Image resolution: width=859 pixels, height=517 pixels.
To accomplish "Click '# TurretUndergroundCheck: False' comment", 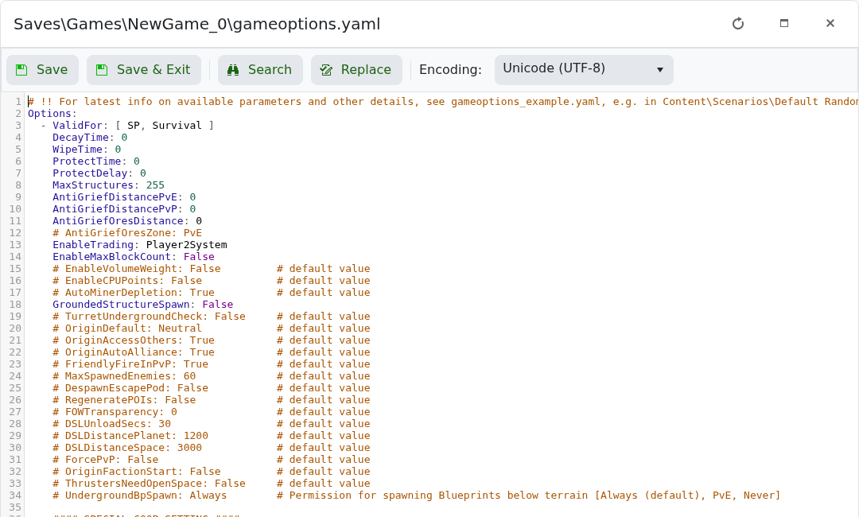I will tap(149, 317).
